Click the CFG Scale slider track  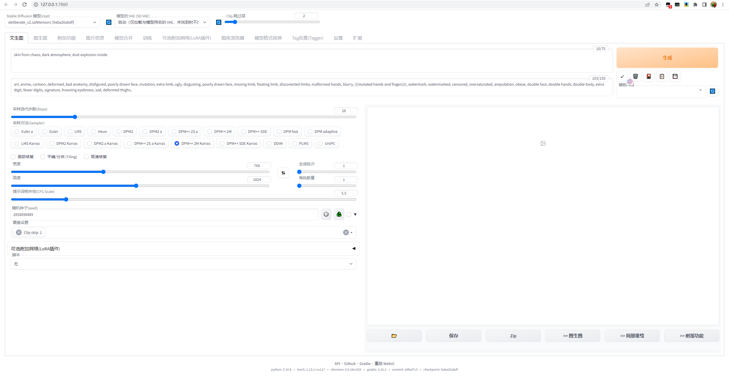182,199
